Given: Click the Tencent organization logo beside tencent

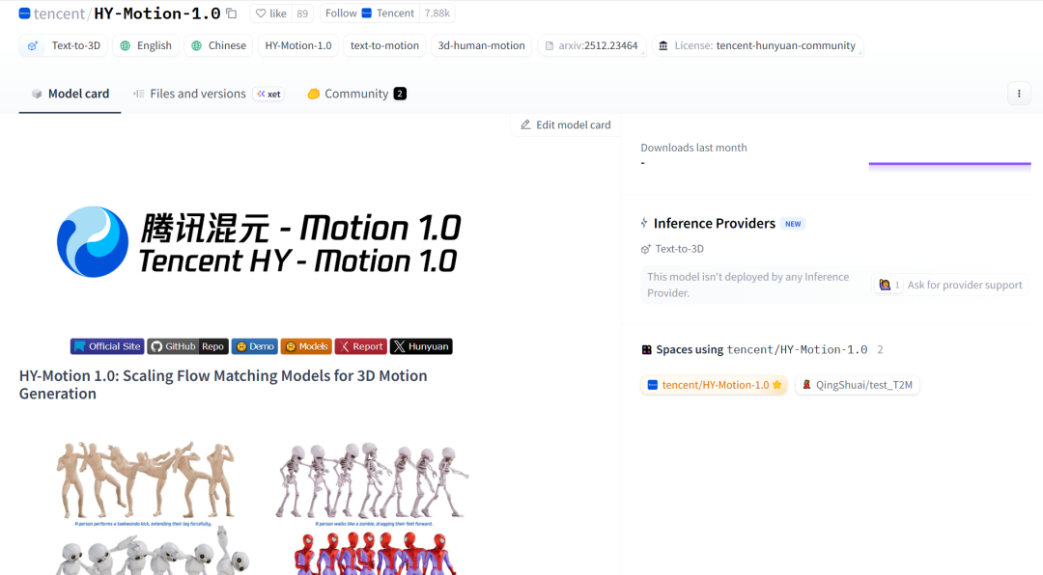Looking at the screenshot, I should 24,14.
